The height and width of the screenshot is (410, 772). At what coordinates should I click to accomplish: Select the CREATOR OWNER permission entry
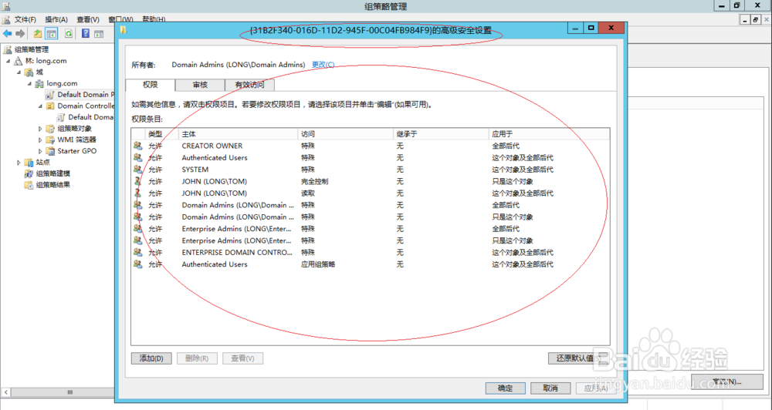[371, 146]
